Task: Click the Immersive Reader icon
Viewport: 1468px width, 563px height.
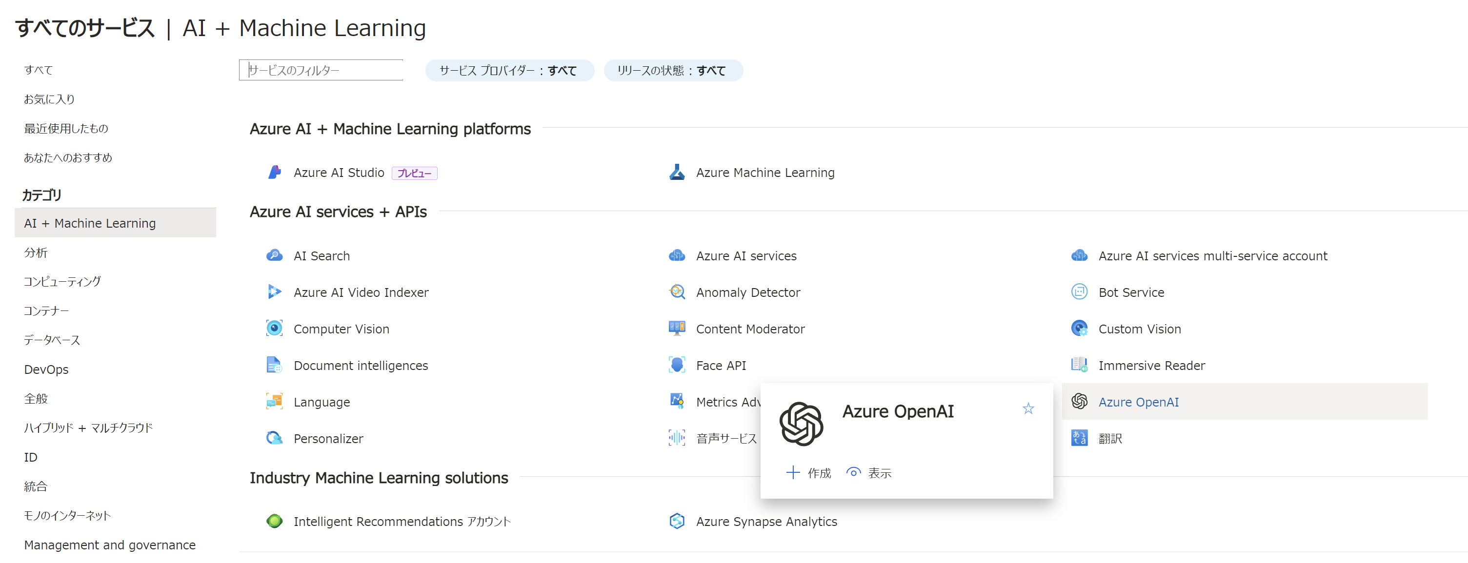Action: click(1079, 365)
